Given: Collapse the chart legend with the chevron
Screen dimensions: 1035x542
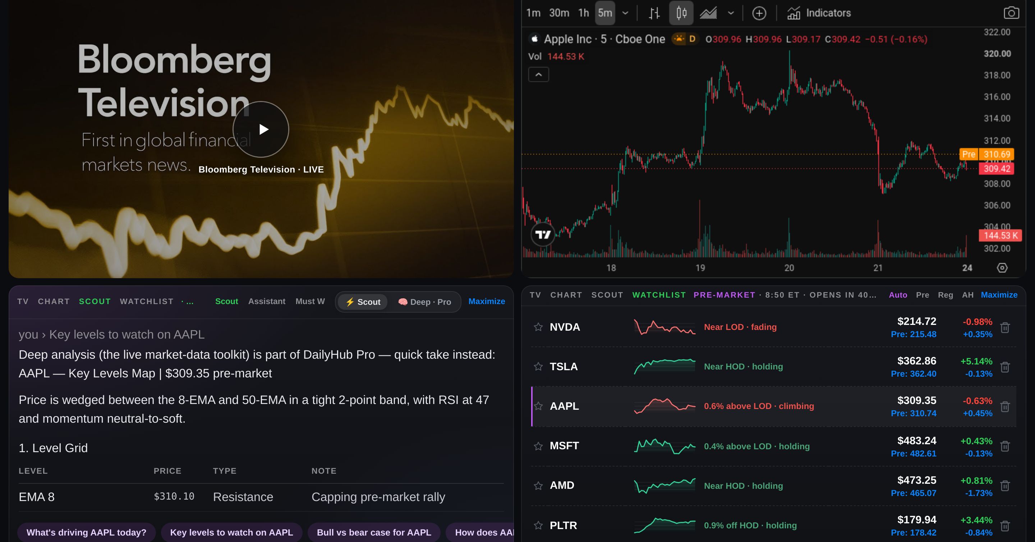Looking at the screenshot, I should point(538,74).
